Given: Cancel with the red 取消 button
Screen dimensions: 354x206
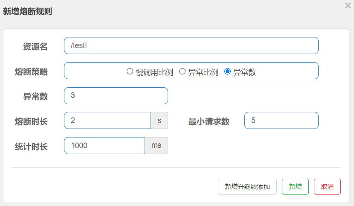Looking at the screenshot, I should 327,186.
